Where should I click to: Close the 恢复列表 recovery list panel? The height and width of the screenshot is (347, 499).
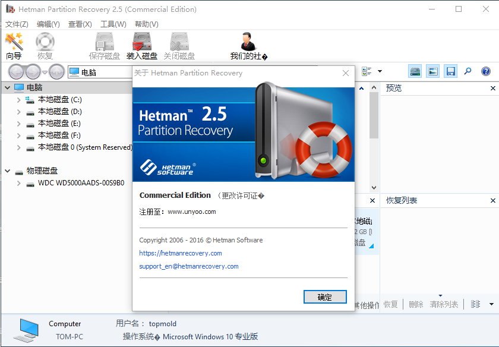(493, 201)
